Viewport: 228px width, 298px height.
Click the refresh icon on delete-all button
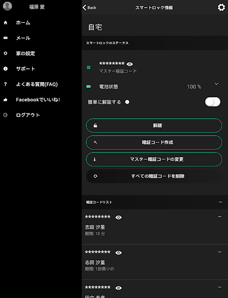(96, 176)
